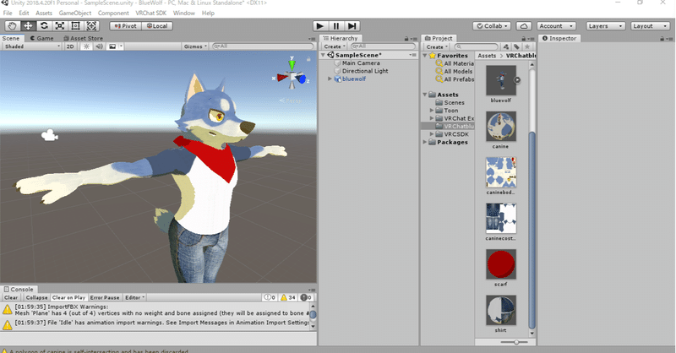Adjust the Project thumbnail size slider
The width and height of the screenshot is (676, 353).
tap(515, 342)
